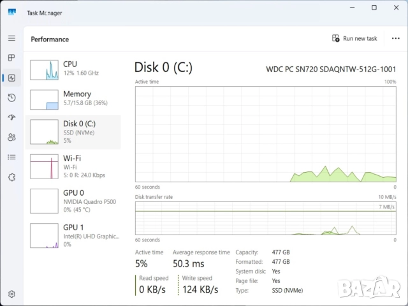Screen dimensions: 408x306
Task: Open the App history page icon
Action: [11, 98]
